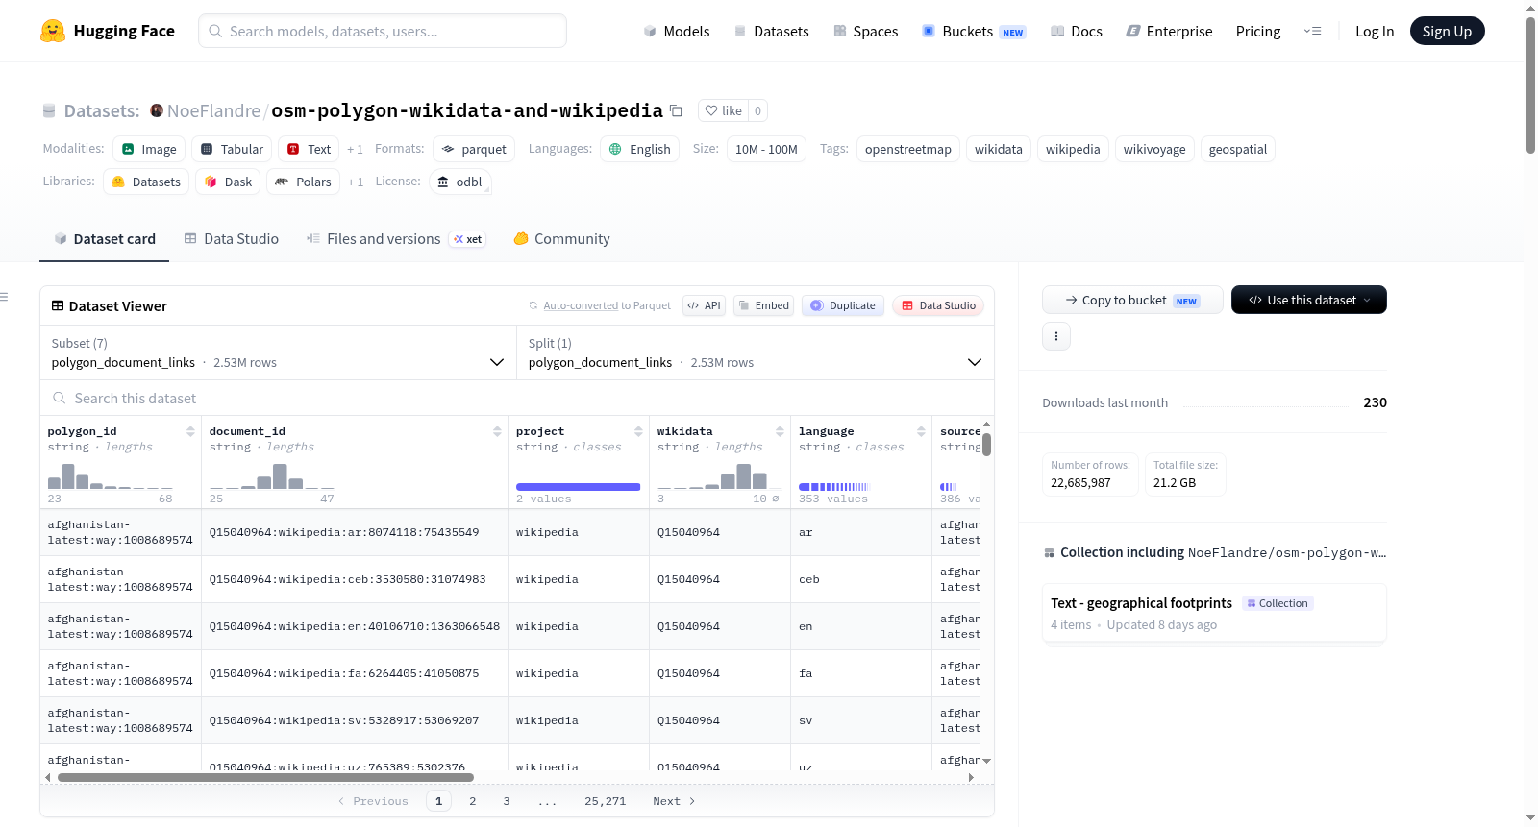
Task: Select the Dataset card tab
Action: point(105,239)
